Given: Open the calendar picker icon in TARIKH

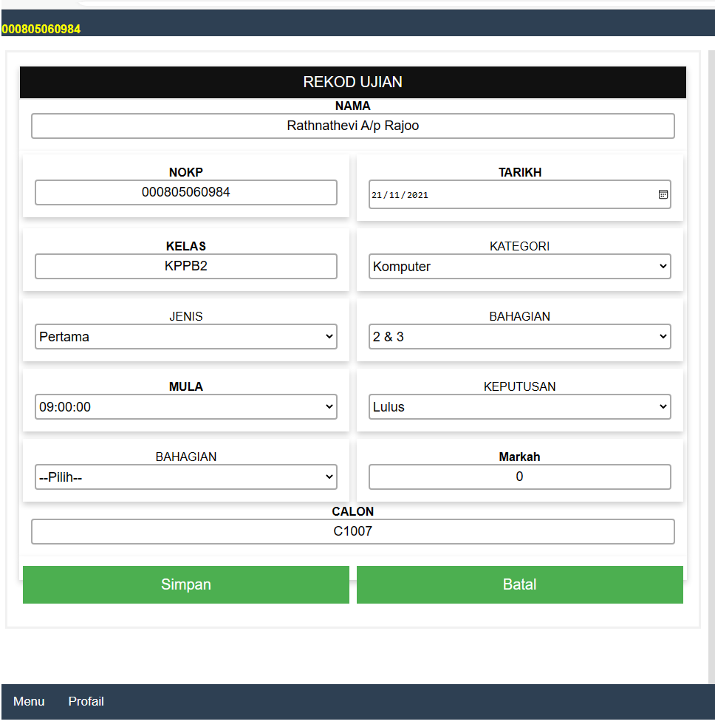Looking at the screenshot, I should click(663, 194).
